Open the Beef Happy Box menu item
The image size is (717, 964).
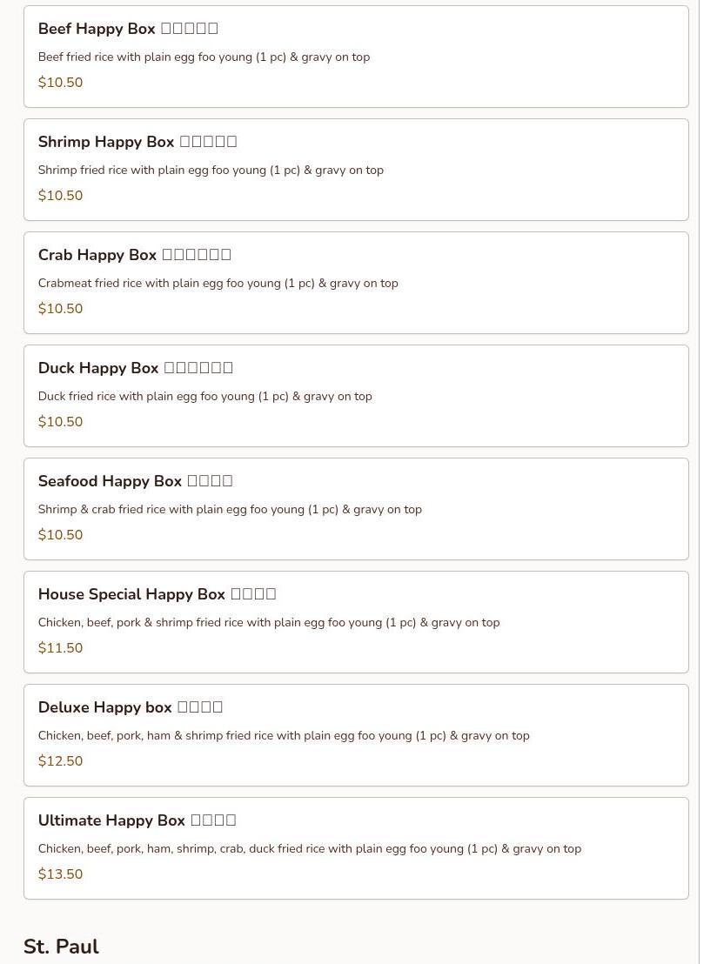tap(356, 57)
